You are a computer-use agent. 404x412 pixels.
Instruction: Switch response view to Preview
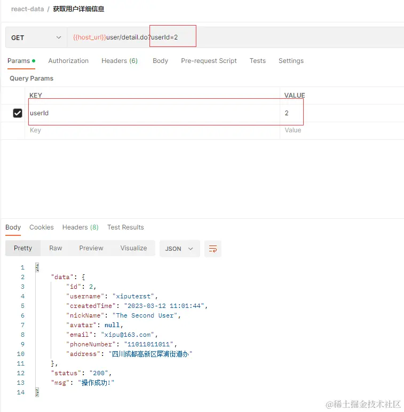91,248
